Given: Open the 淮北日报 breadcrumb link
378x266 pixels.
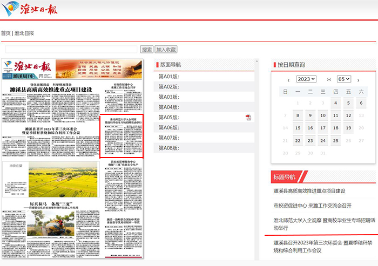Looking at the screenshot, I should click(x=24, y=33).
